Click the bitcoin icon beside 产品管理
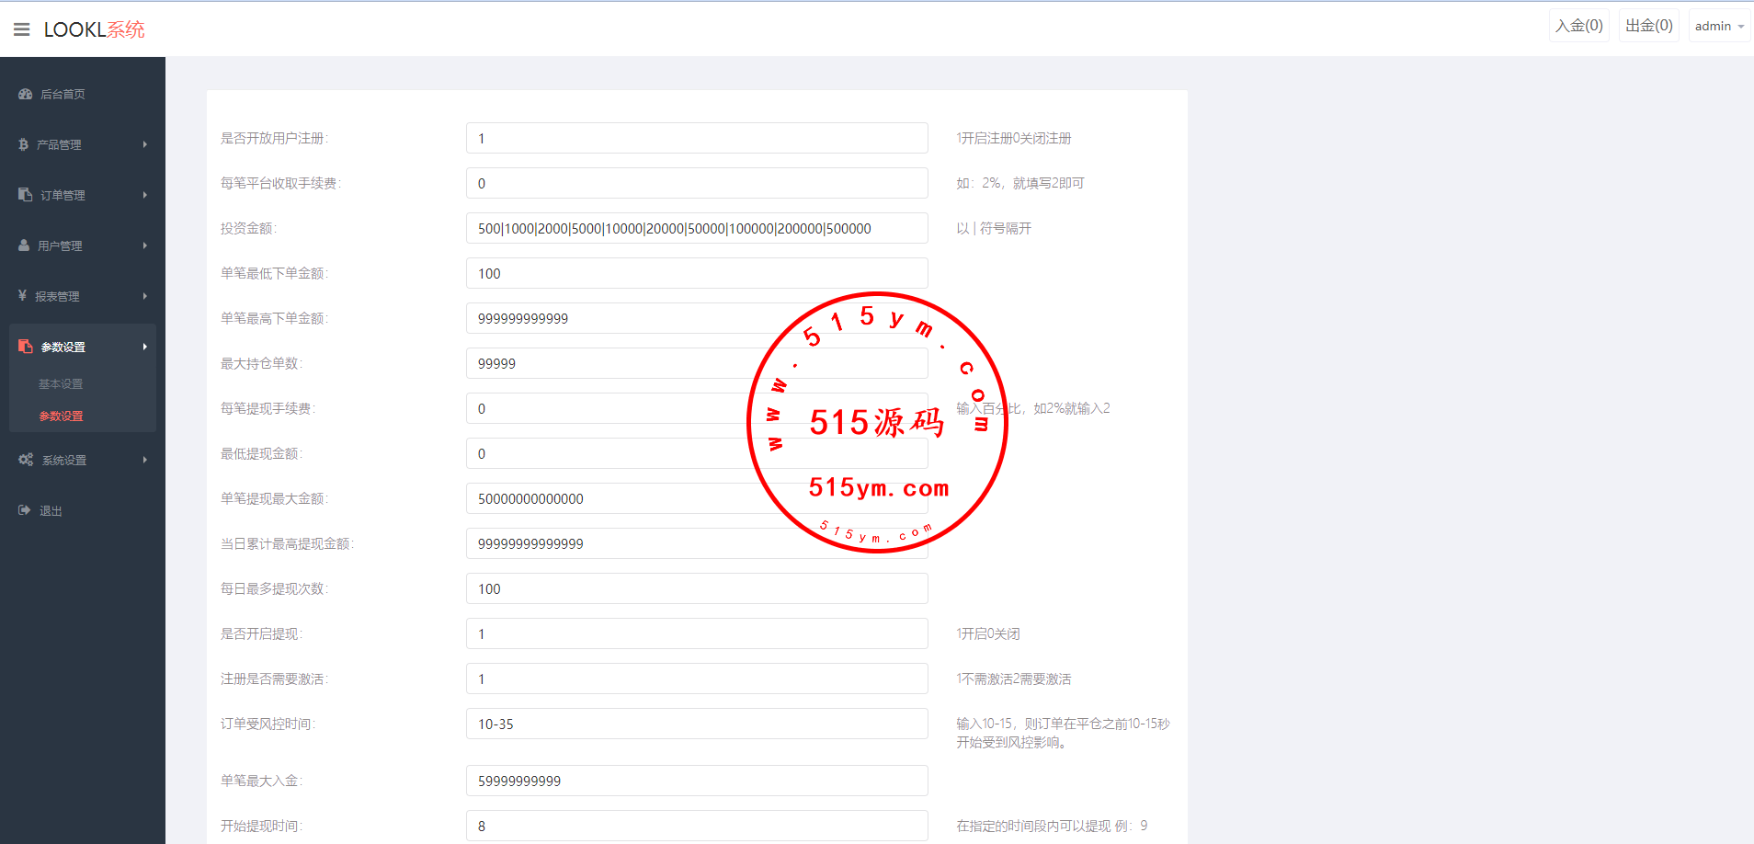 tap(23, 144)
